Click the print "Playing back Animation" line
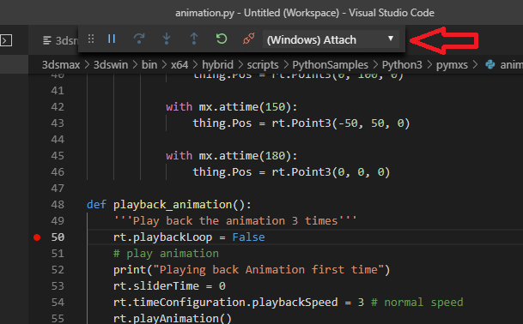Image resolution: width=523 pixels, height=324 pixels. point(252,270)
